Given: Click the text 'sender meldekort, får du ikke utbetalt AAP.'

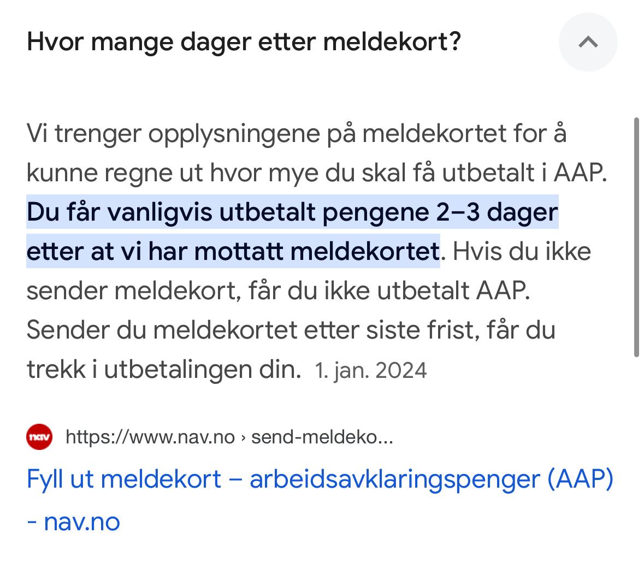Looking at the screenshot, I should (279, 291).
